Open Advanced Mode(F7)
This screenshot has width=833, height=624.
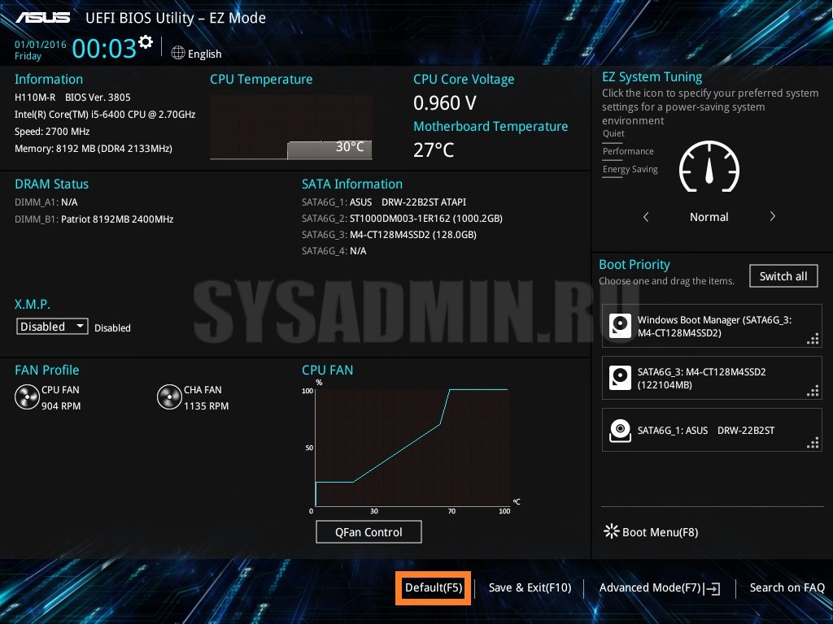click(x=658, y=588)
